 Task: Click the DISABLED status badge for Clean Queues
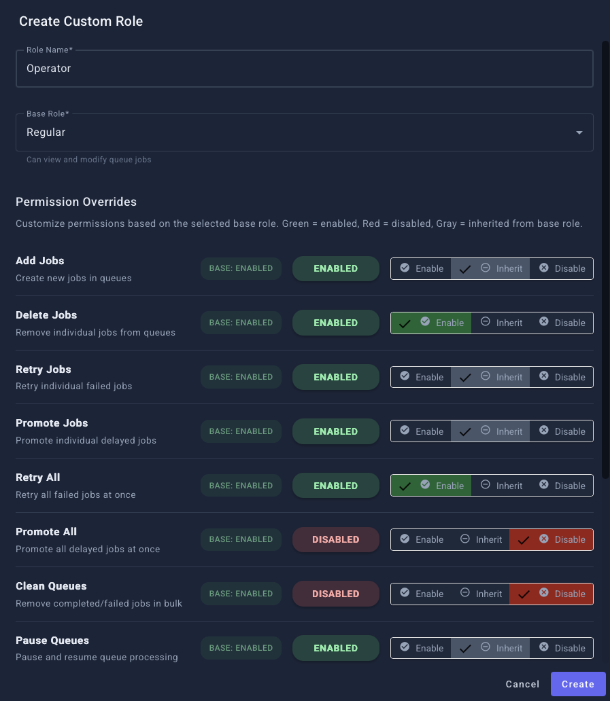coord(336,594)
